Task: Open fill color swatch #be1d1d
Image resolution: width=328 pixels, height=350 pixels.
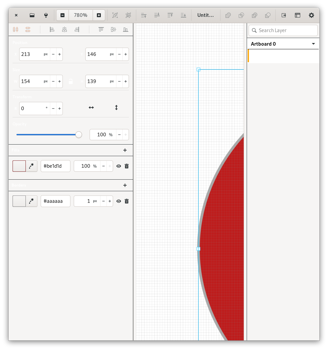Action: [x=19, y=166]
